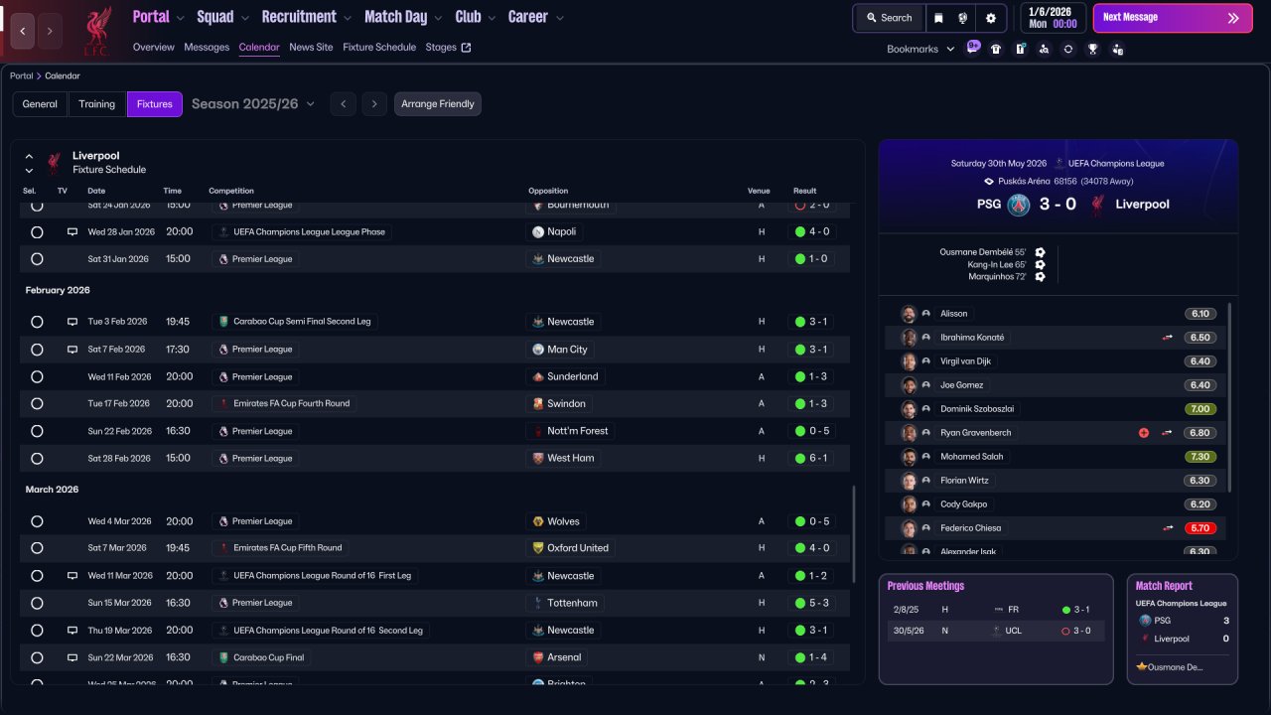Select the Wed 28 Jan Napoli fixture radio
1271x715 pixels.
37,232
